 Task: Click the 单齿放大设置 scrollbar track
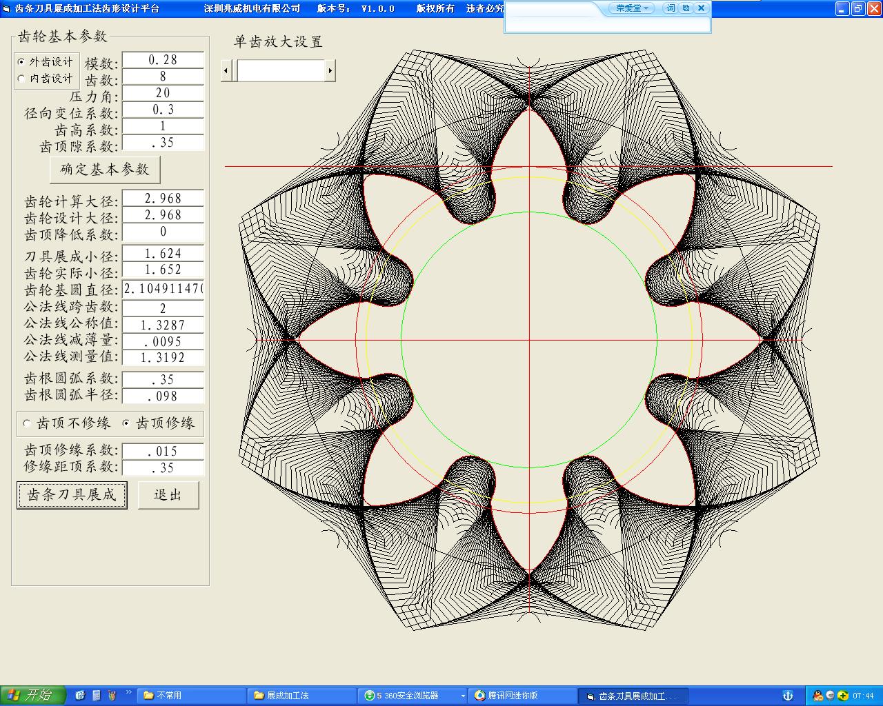[281, 70]
